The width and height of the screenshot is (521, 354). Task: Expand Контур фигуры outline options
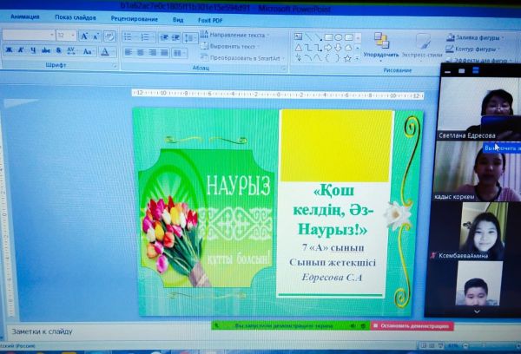(478, 49)
